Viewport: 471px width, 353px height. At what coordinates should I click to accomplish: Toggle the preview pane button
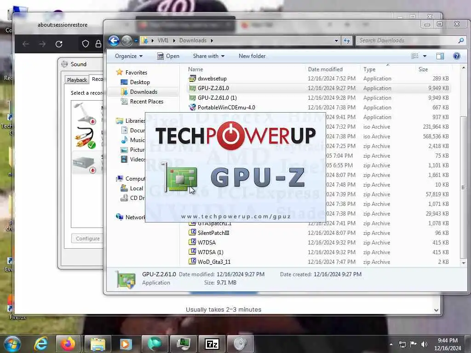440,56
